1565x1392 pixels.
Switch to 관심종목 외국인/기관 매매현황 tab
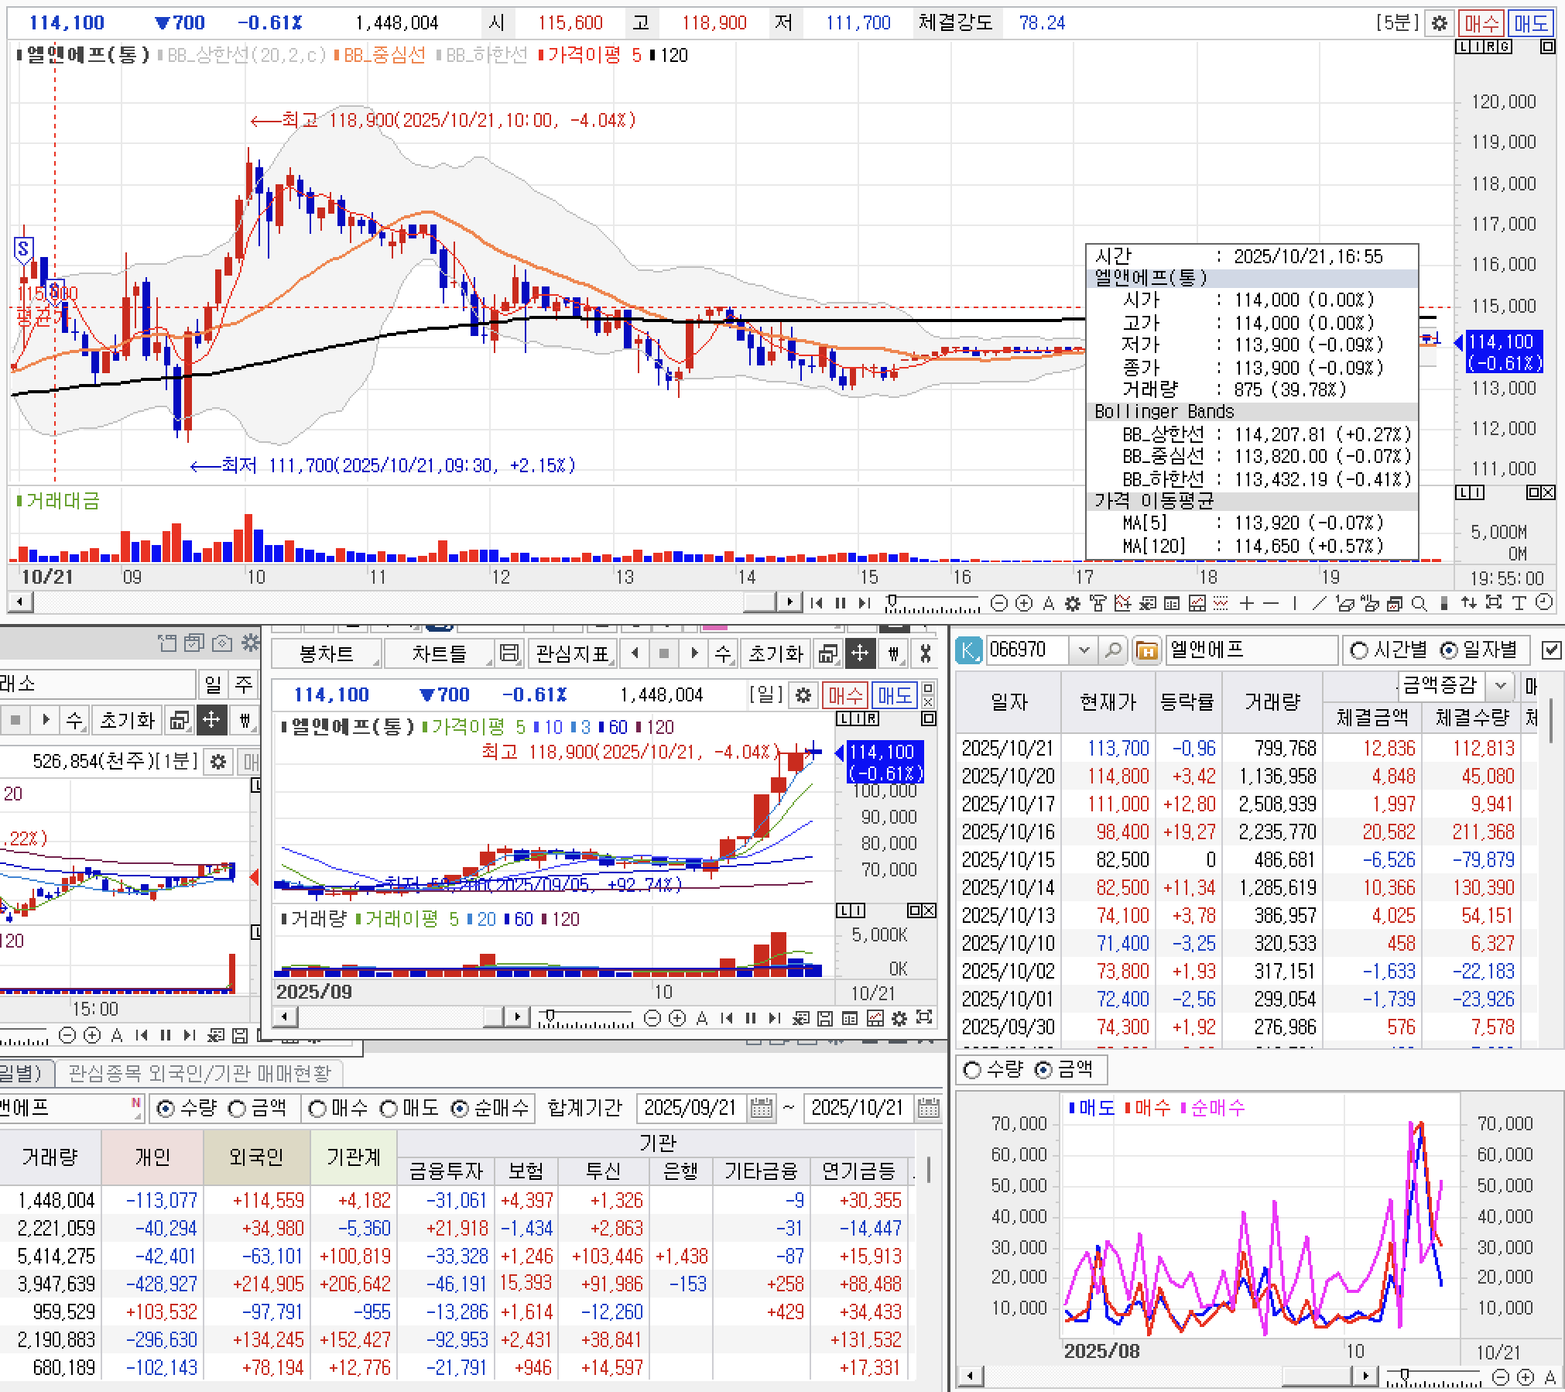[x=199, y=1073]
